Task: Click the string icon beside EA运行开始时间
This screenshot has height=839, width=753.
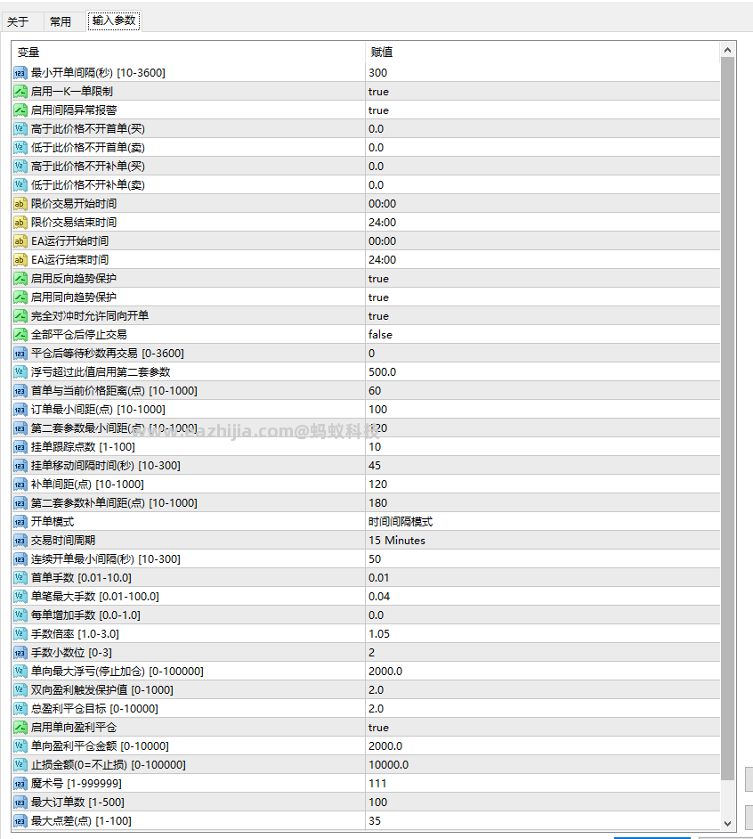Action: pyautogui.click(x=20, y=241)
